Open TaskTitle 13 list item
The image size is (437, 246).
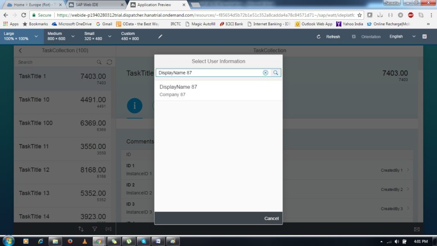[62, 196]
